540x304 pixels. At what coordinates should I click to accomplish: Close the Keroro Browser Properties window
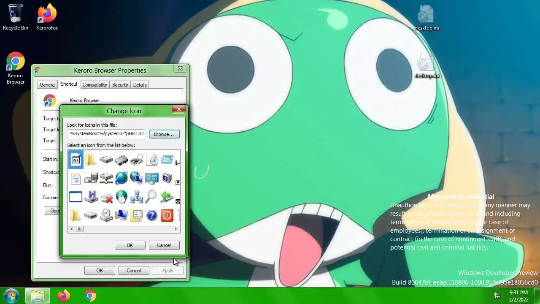click(180, 68)
